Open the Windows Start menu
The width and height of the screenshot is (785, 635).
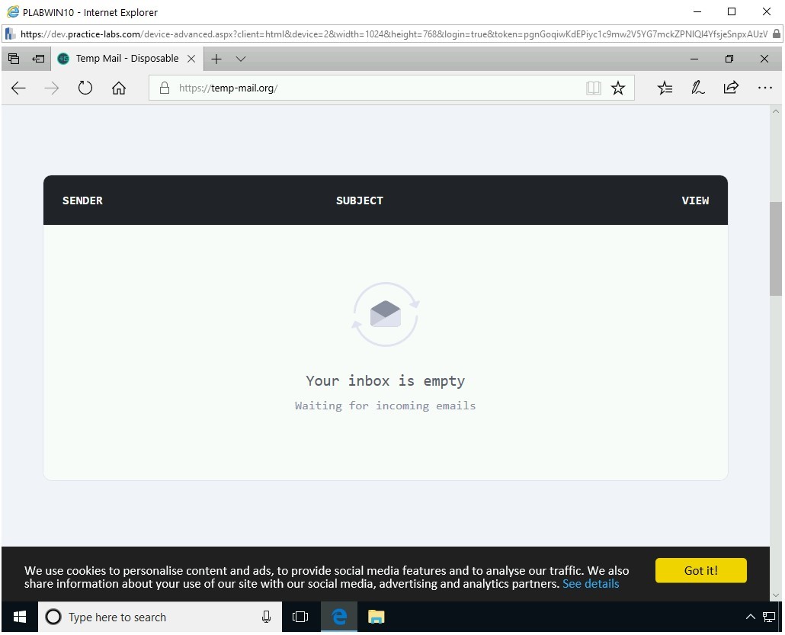click(18, 617)
